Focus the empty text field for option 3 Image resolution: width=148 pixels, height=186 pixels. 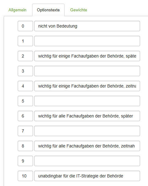(x=87, y=71)
